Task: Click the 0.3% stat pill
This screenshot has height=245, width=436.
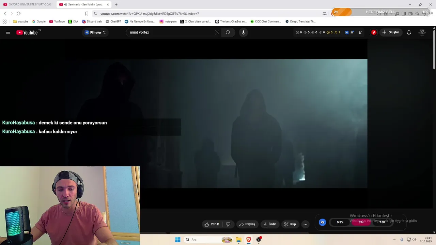Action: click(340, 222)
